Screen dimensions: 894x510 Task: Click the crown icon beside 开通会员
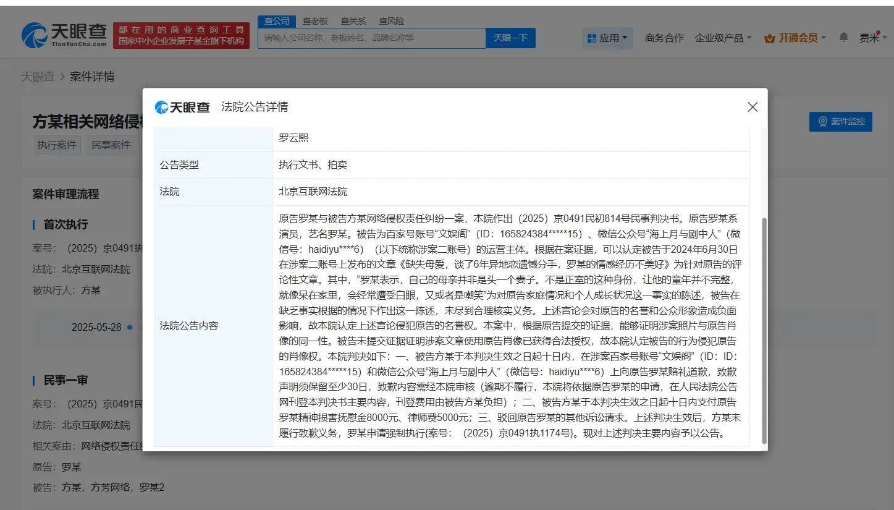pos(769,38)
